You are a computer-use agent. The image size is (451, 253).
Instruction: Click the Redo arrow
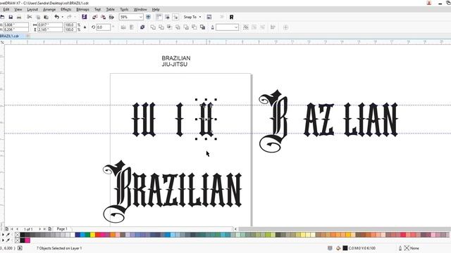(69, 17)
